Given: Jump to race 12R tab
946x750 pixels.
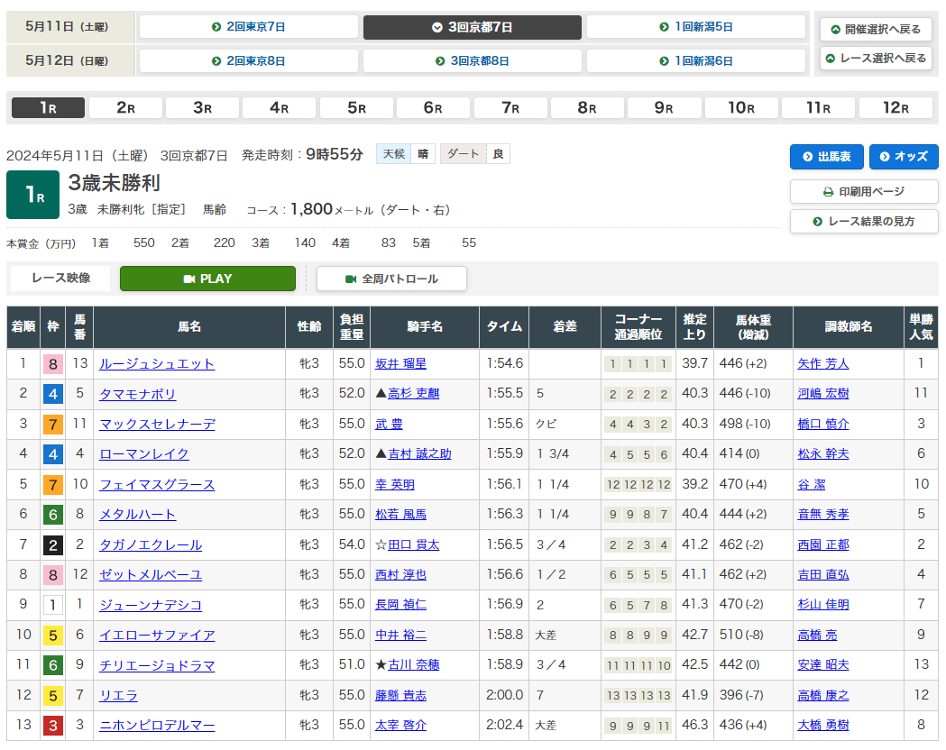Looking at the screenshot, I should click(895, 108).
